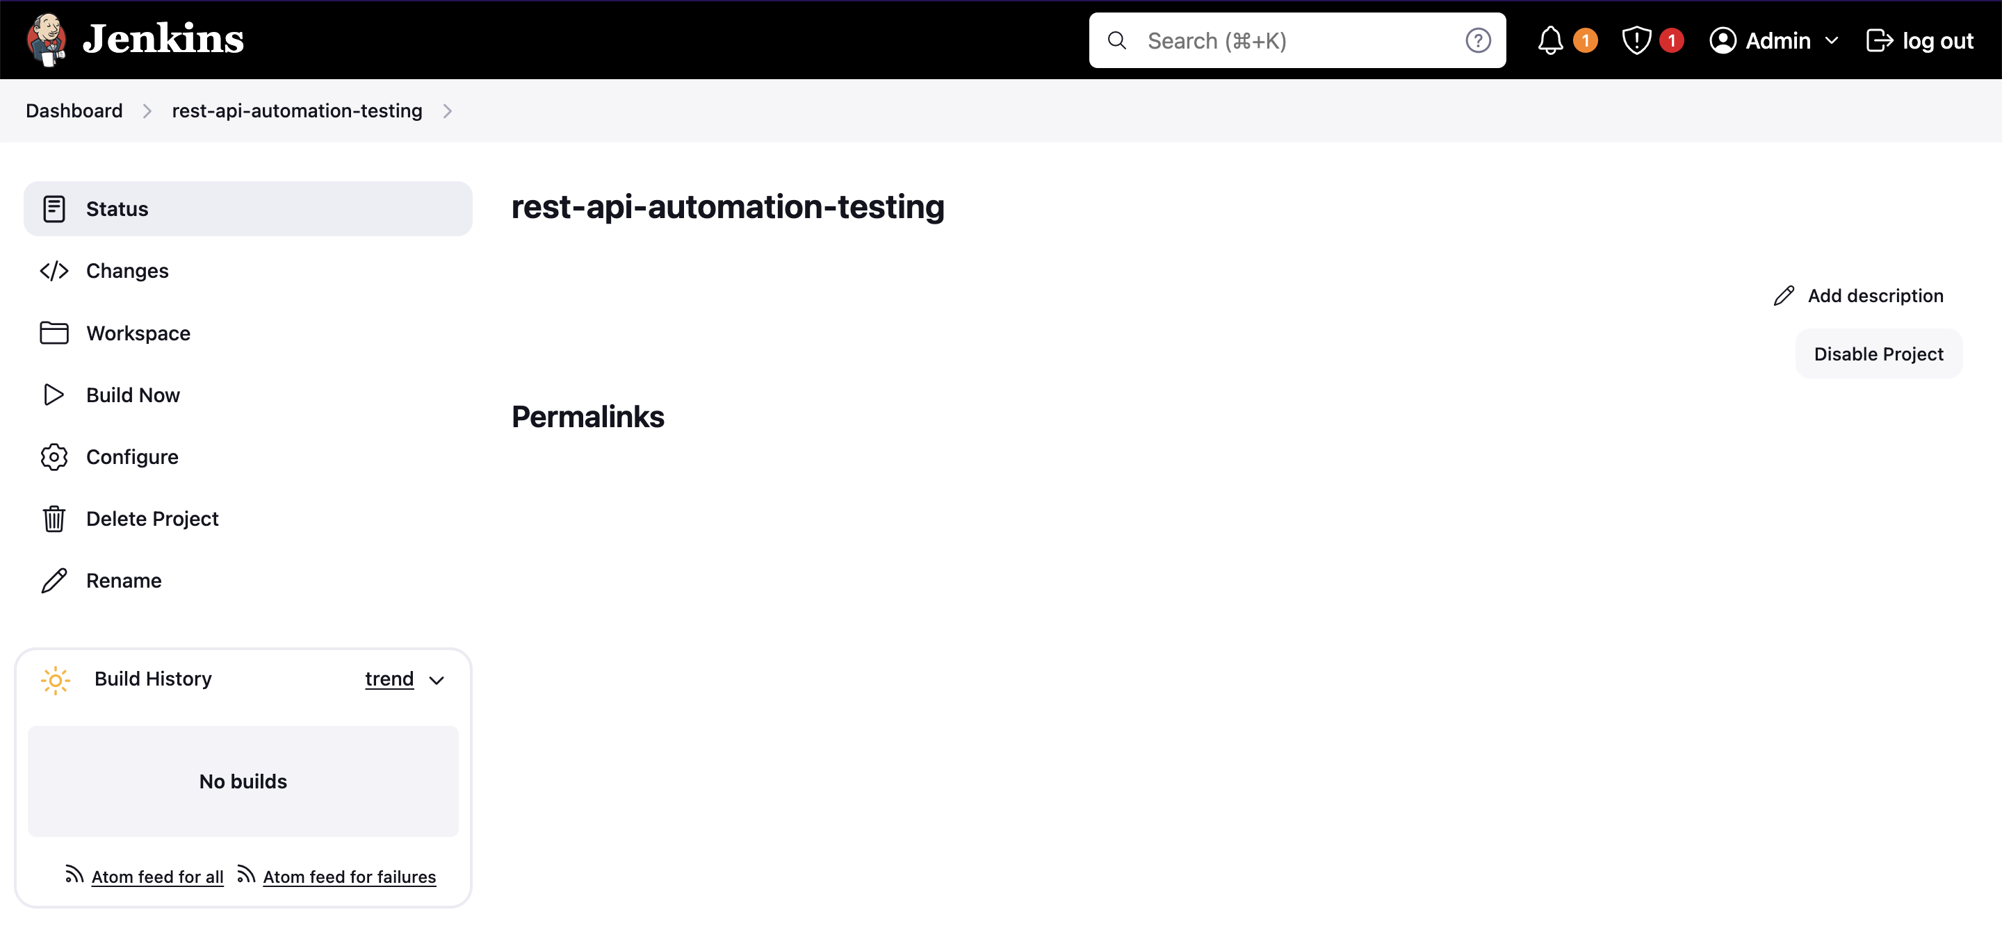Image resolution: width=2002 pixels, height=928 pixels.
Task: Click the security shield icon
Action: 1636,41
